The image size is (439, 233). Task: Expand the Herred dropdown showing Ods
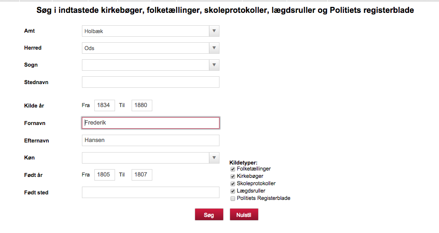pyautogui.click(x=150, y=48)
